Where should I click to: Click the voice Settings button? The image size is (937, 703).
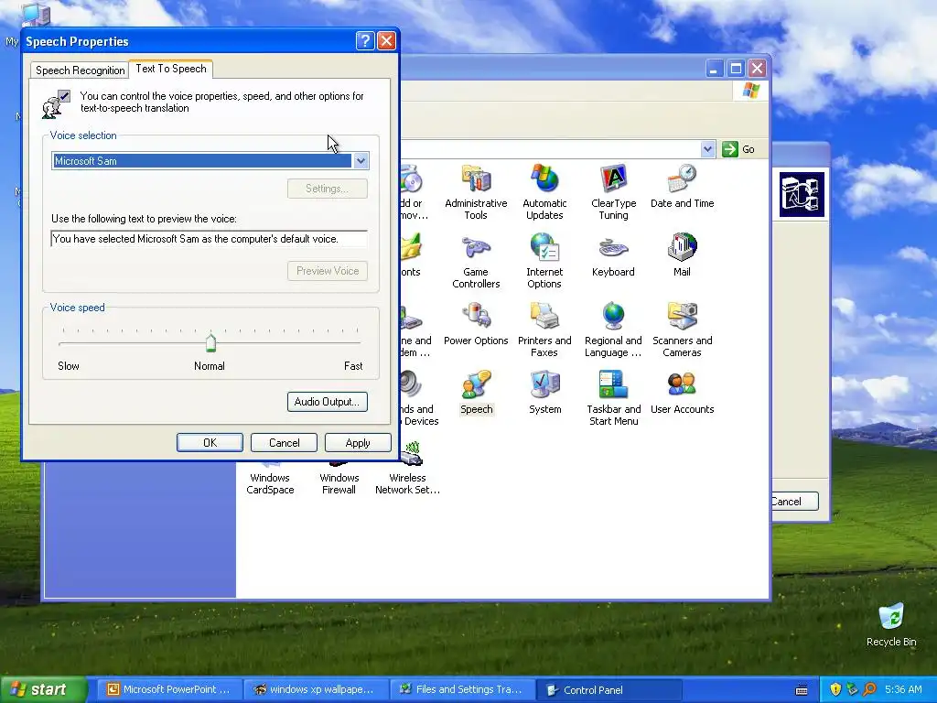pyautogui.click(x=328, y=189)
